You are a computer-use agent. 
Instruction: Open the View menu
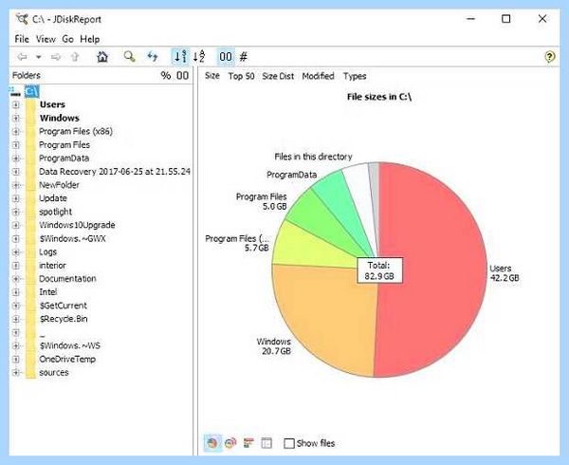46,39
